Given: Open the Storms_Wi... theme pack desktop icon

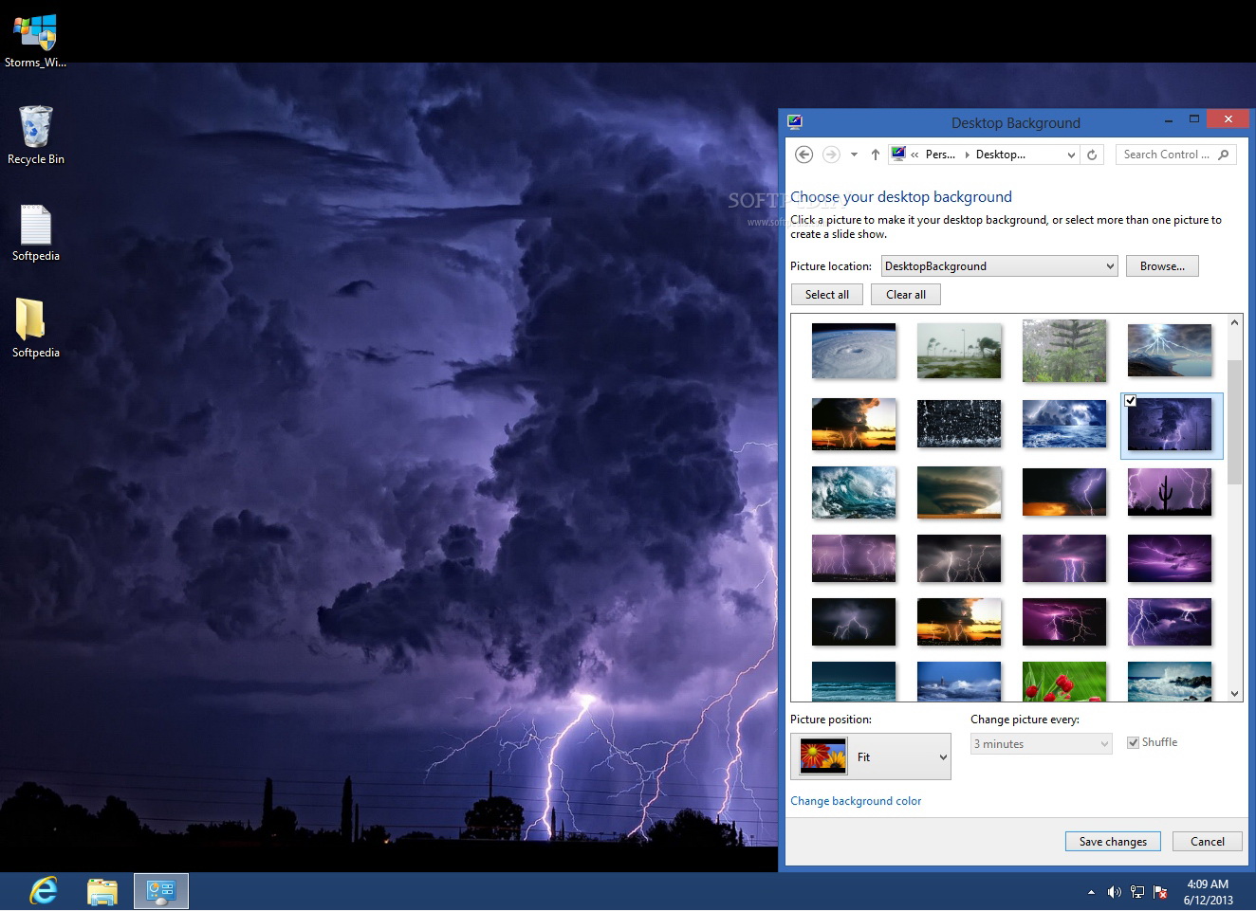Looking at the screenshot, I should pyautogui.click(x=35, y=40).
